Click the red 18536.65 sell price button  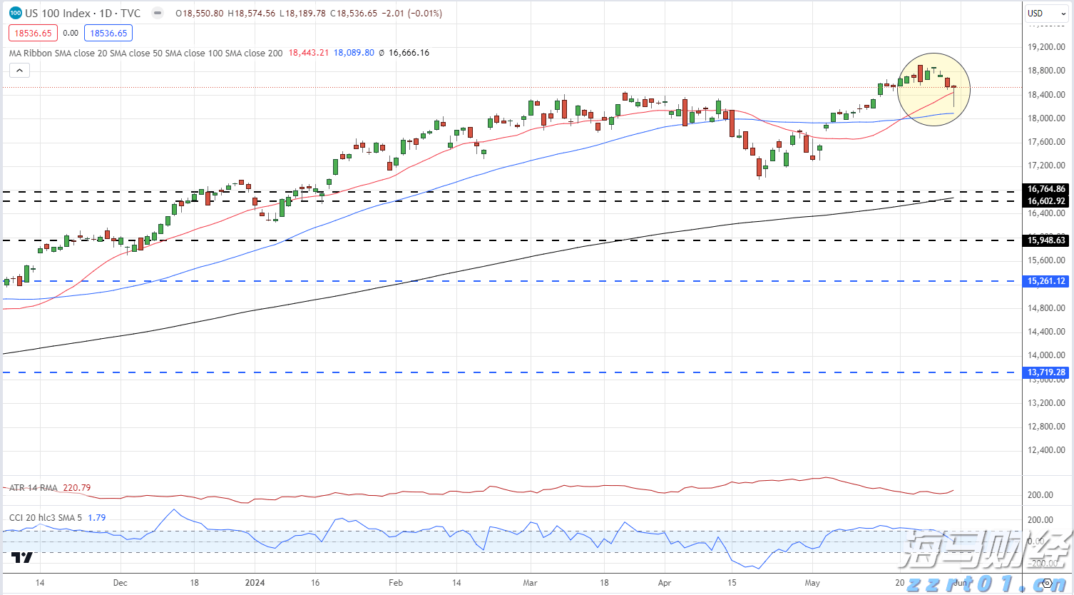coord(33,33)
